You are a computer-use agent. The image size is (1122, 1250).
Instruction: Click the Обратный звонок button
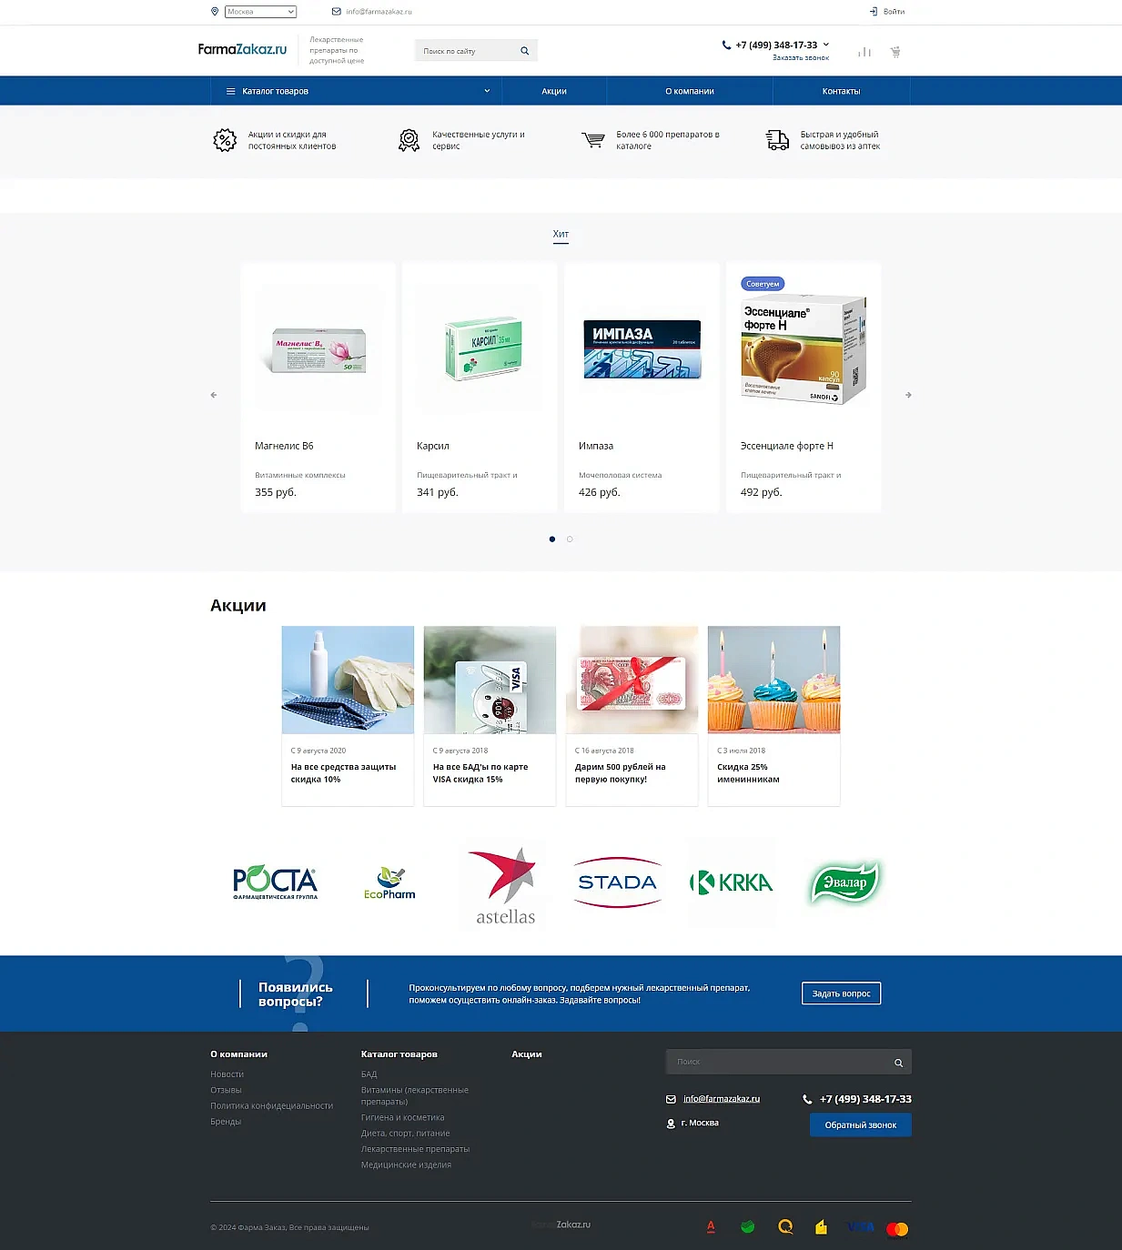(860, 1125)
